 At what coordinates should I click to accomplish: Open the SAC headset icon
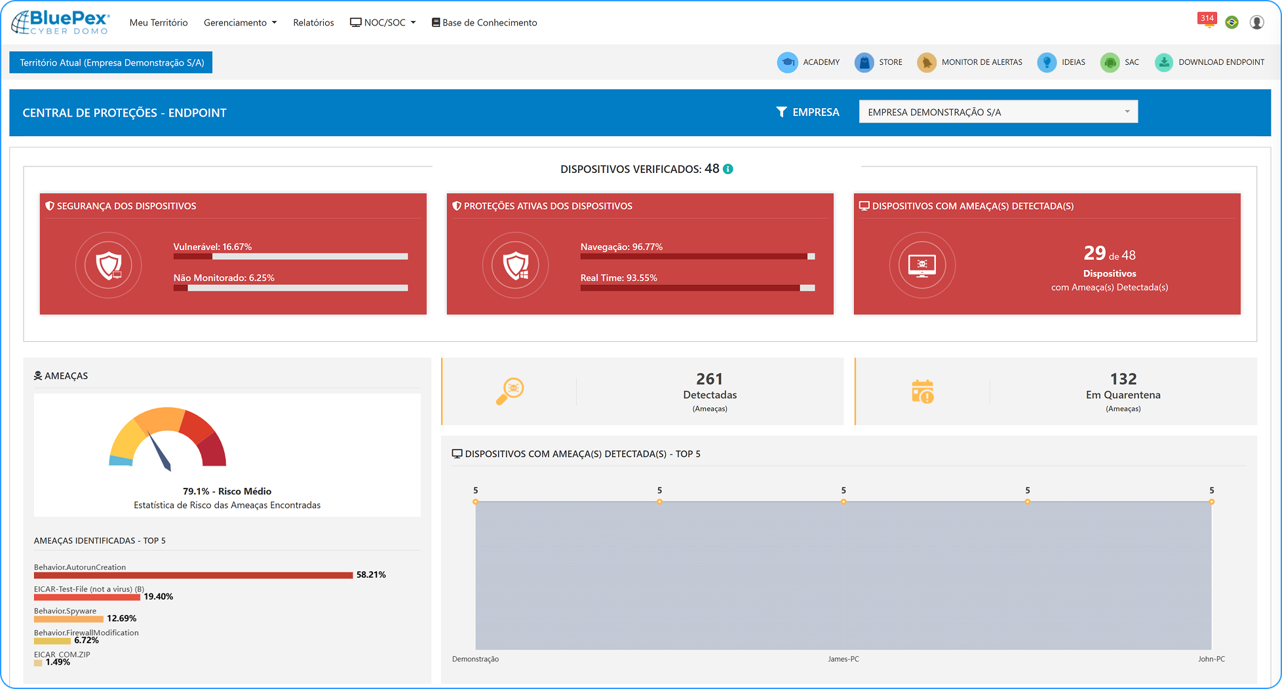[x=1110, y=62]
